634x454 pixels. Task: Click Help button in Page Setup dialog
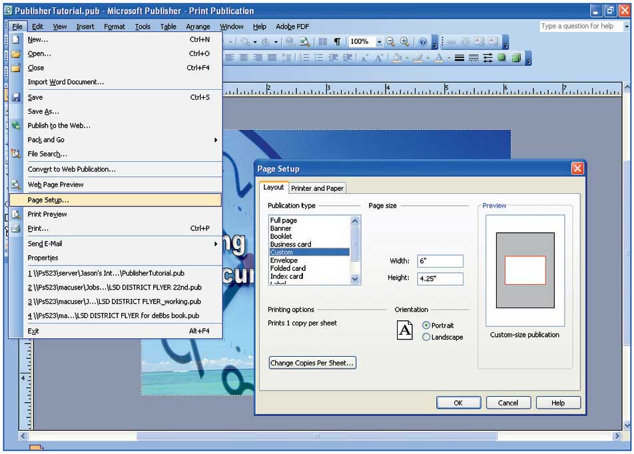click(558, 403)
